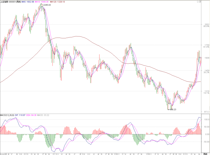Click the 2002 80.9% price axis label
The width and height of the screenshot is (210, 155).
(x=207, y=25)
